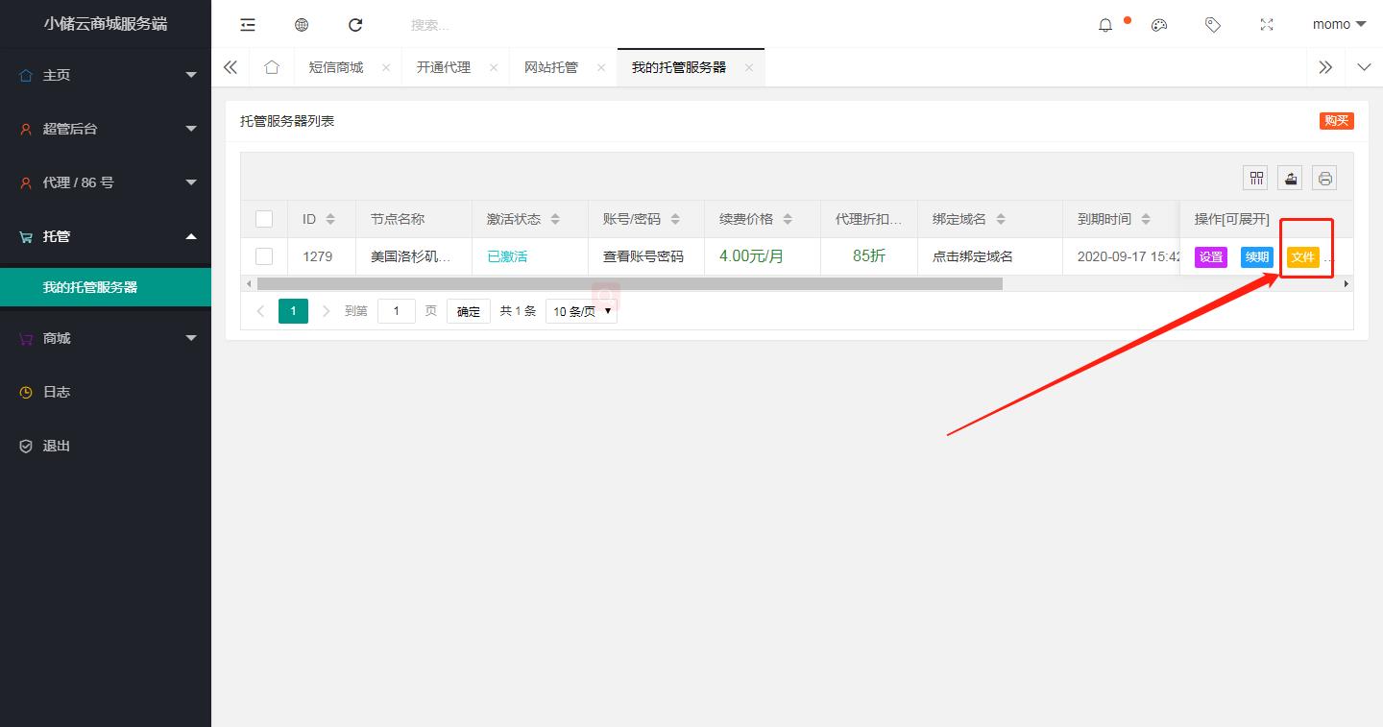Click 查看账号密码 link
This screenshot has width=1383, height=727.
pos(643,256)
